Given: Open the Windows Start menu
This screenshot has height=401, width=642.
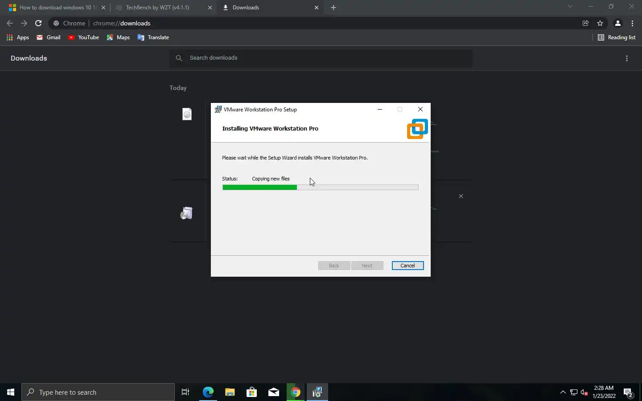Looking at the screenshot, I should 11,392.
